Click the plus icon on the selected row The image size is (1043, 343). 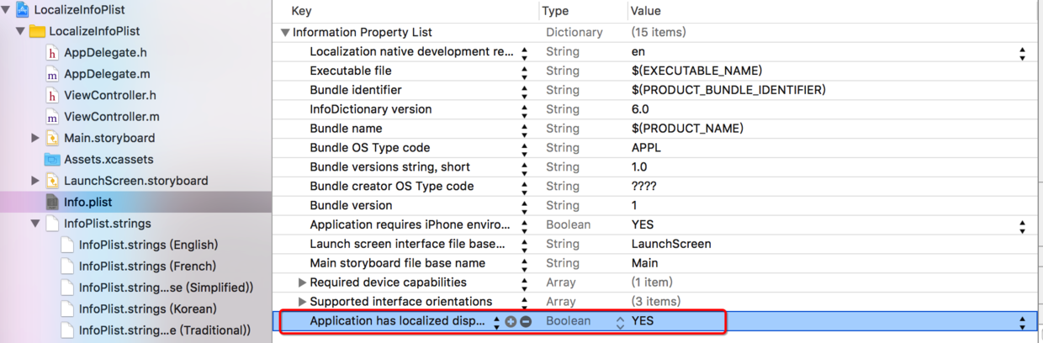(511, 322)
